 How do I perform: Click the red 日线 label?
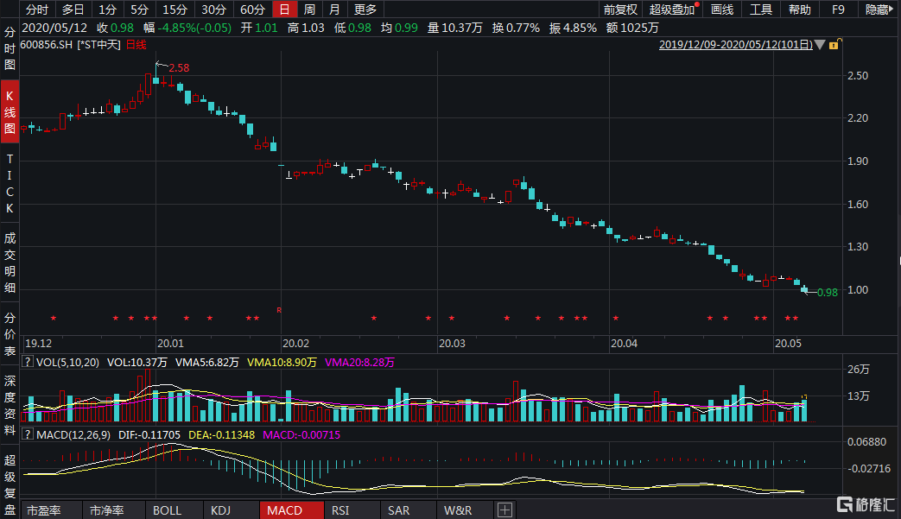pyautogui.click(x=136, y=44)
